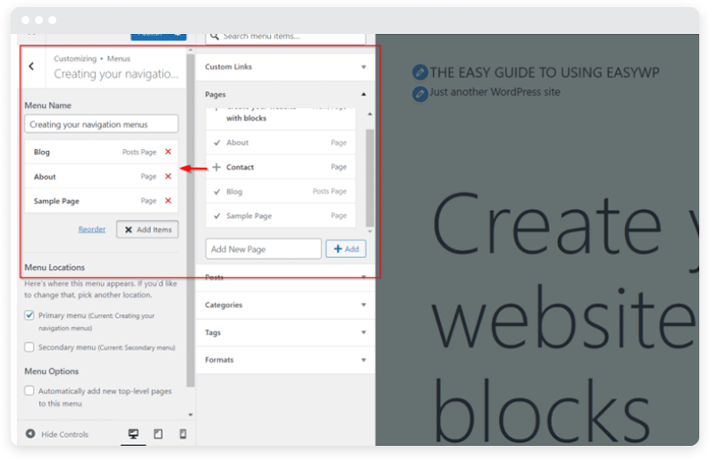The width and height of the screenshot is (710, 460).
Task: Click the plus icon beside Contact page
Action: (216, 167)
